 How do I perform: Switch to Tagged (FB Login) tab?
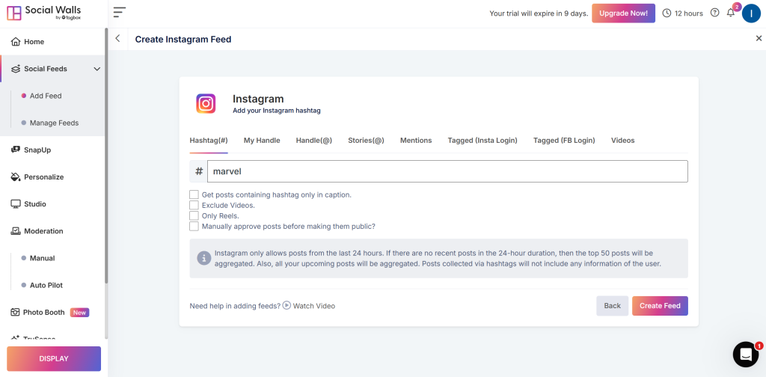click(564, 140)
